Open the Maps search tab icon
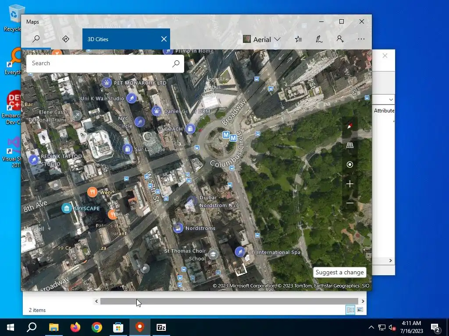 tap(36, 39)
